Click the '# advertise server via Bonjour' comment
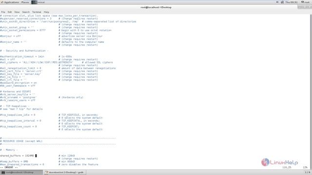This screenshot has width=312, height=175. (80, 36)
